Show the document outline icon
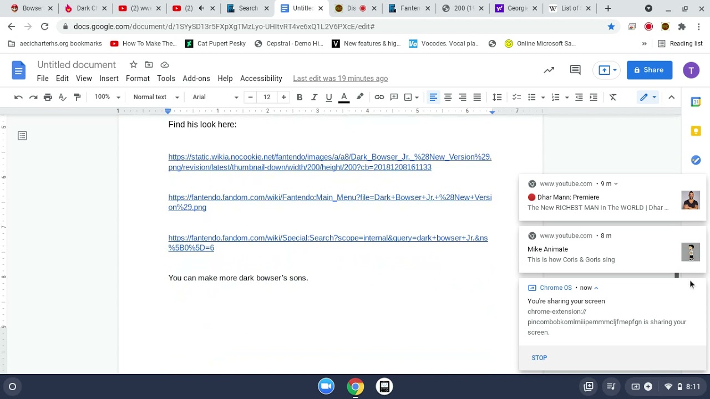The width and height of the screenshot is (710, 399). [x=22, y=136]
